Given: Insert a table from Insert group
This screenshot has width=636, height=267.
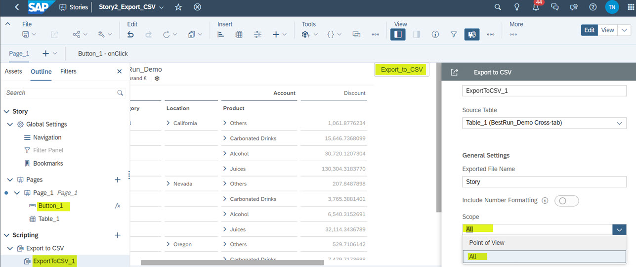Looking at the screenshot, I should pos(239,34).
